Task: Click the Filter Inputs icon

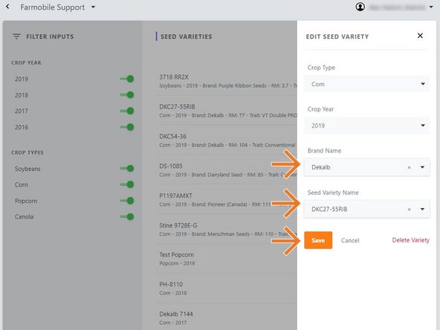Action: click(16, 36)
